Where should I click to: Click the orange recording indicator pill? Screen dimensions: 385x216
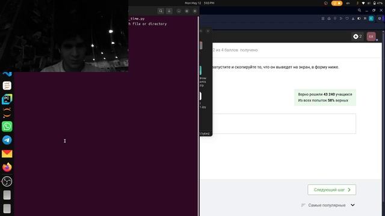click(x=337, y=3)
